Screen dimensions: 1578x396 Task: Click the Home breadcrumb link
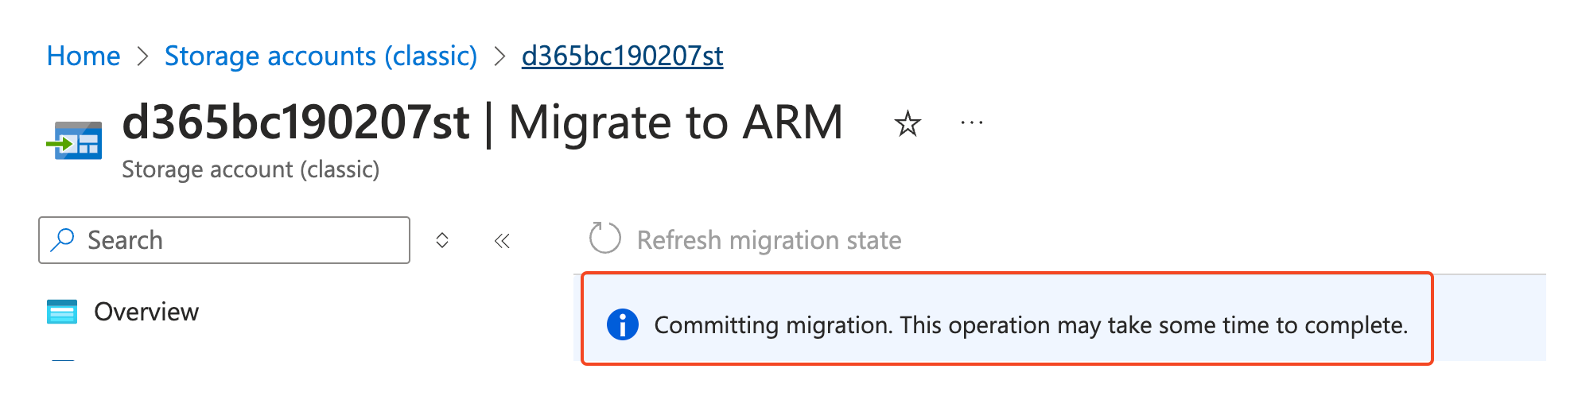84,56
